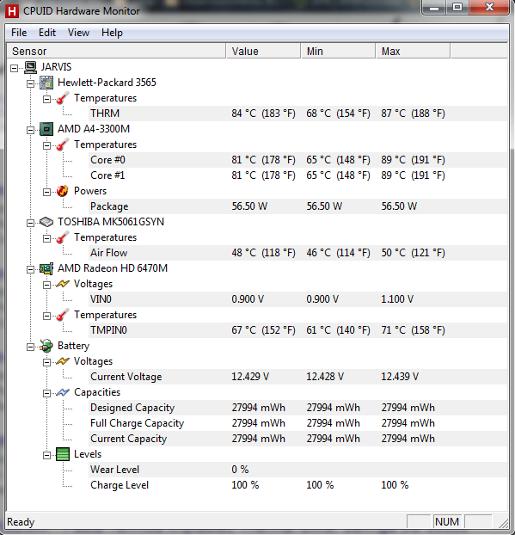The width and height of the screenshot is (515, 535).
Task: Click the Ready status bar text
Action: (x=21, y=522)
